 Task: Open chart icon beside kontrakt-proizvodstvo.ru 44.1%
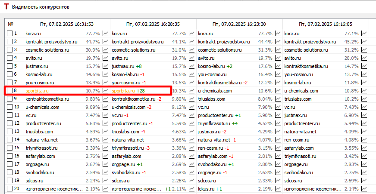coord(192,42)
